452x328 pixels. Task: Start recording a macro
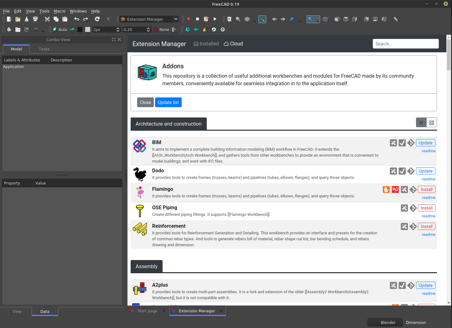point(189,19)
